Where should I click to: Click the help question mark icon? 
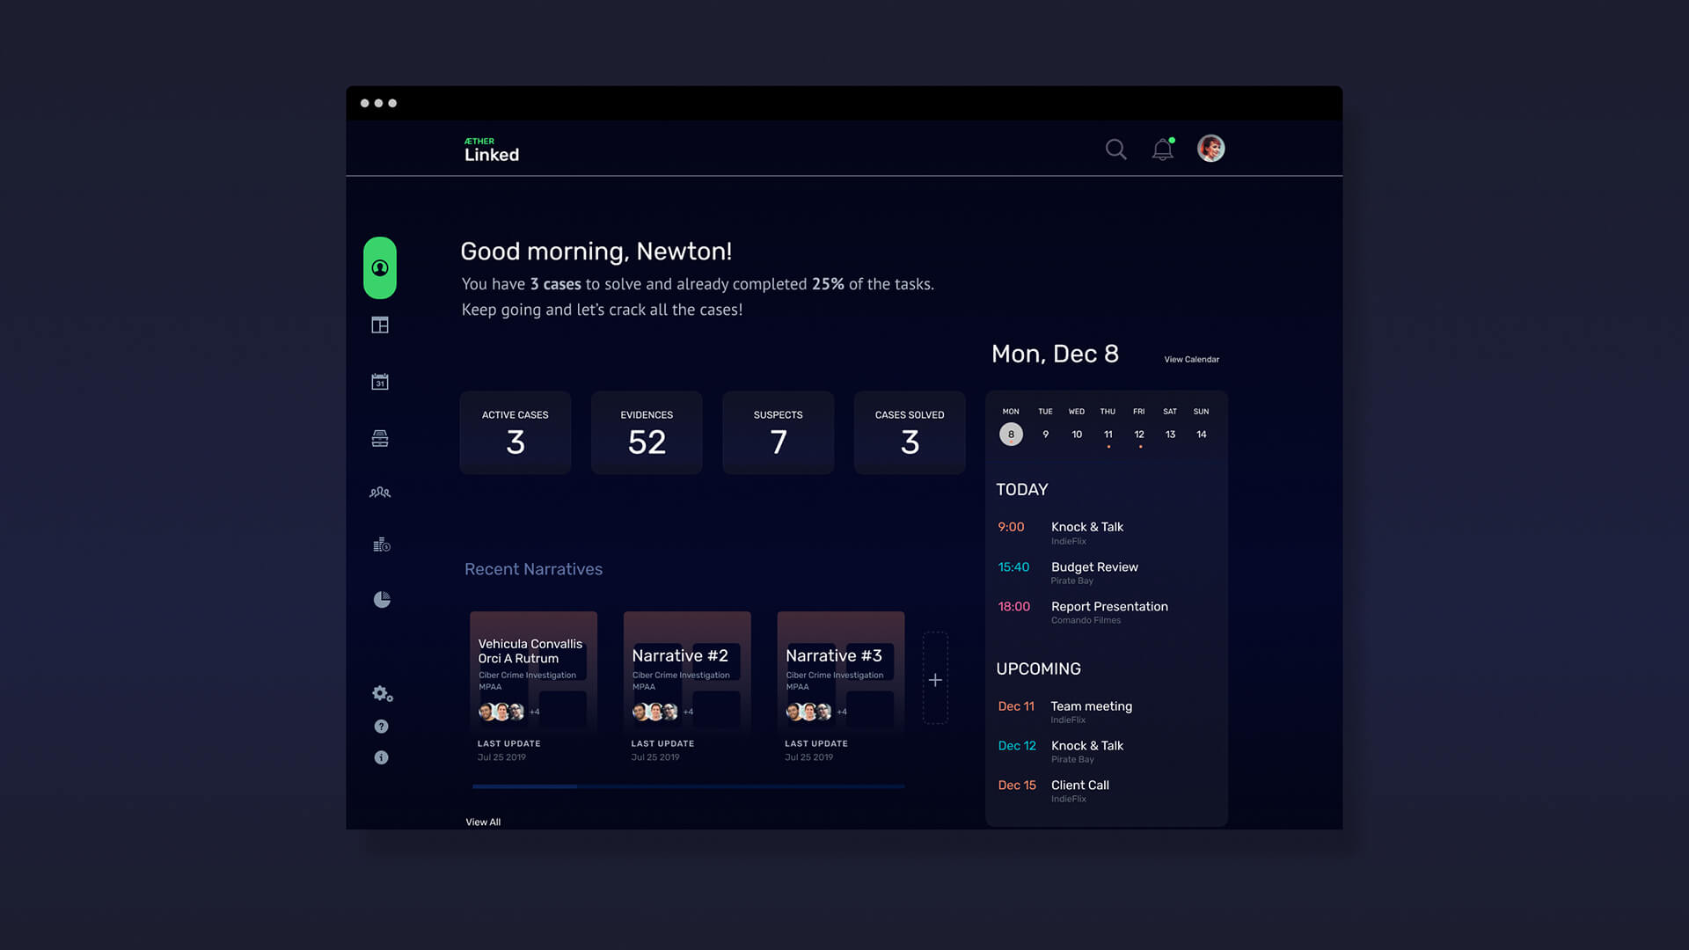coord(381,727)
